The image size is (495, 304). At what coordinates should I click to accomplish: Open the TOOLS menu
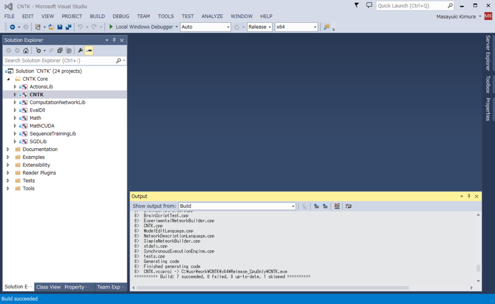pos(166,16)
